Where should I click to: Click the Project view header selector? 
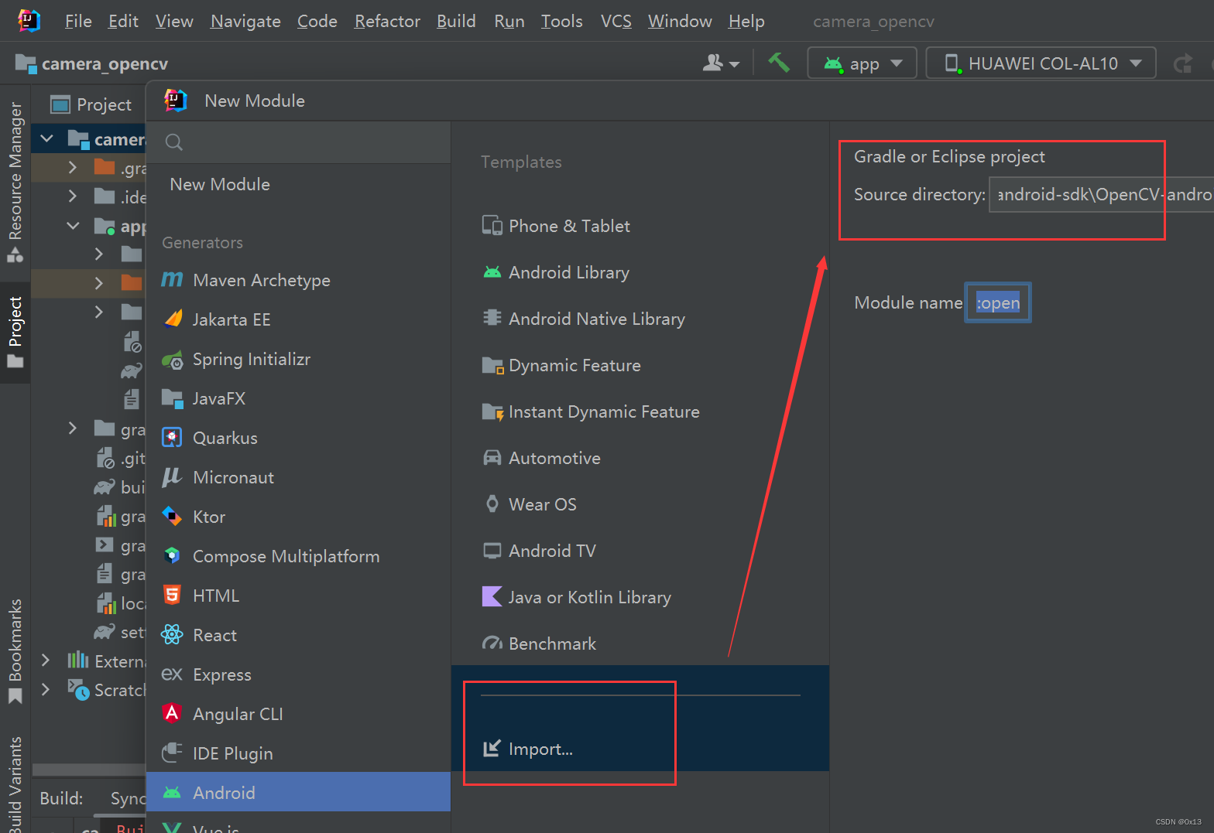(x=91, y=104)
